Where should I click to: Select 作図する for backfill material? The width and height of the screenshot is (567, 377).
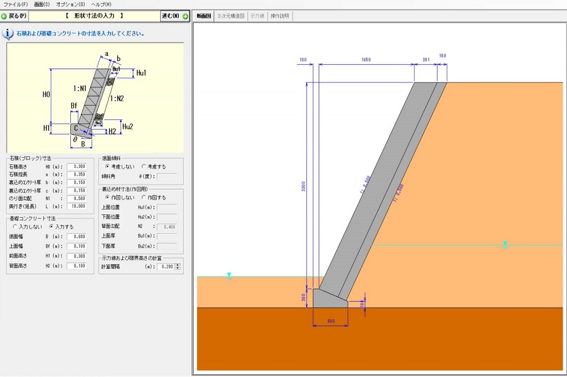click(145, 197)
